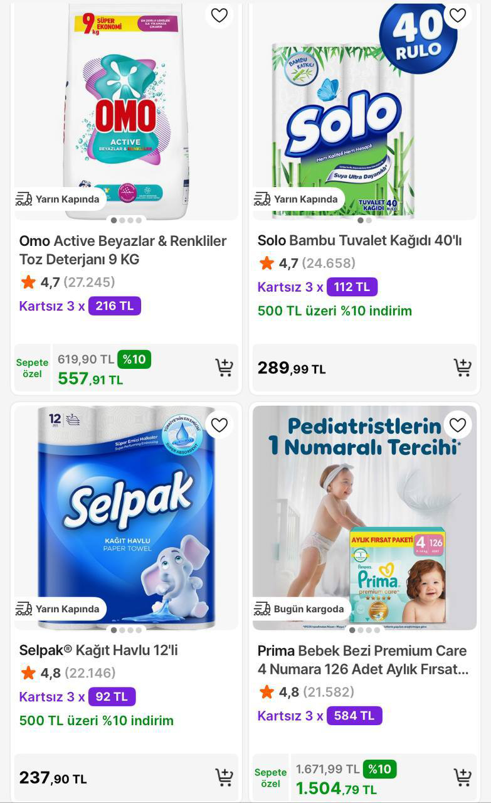Add Omo detergent to cart
This screenshot has height=803, width=491.
tap(224, 368)
